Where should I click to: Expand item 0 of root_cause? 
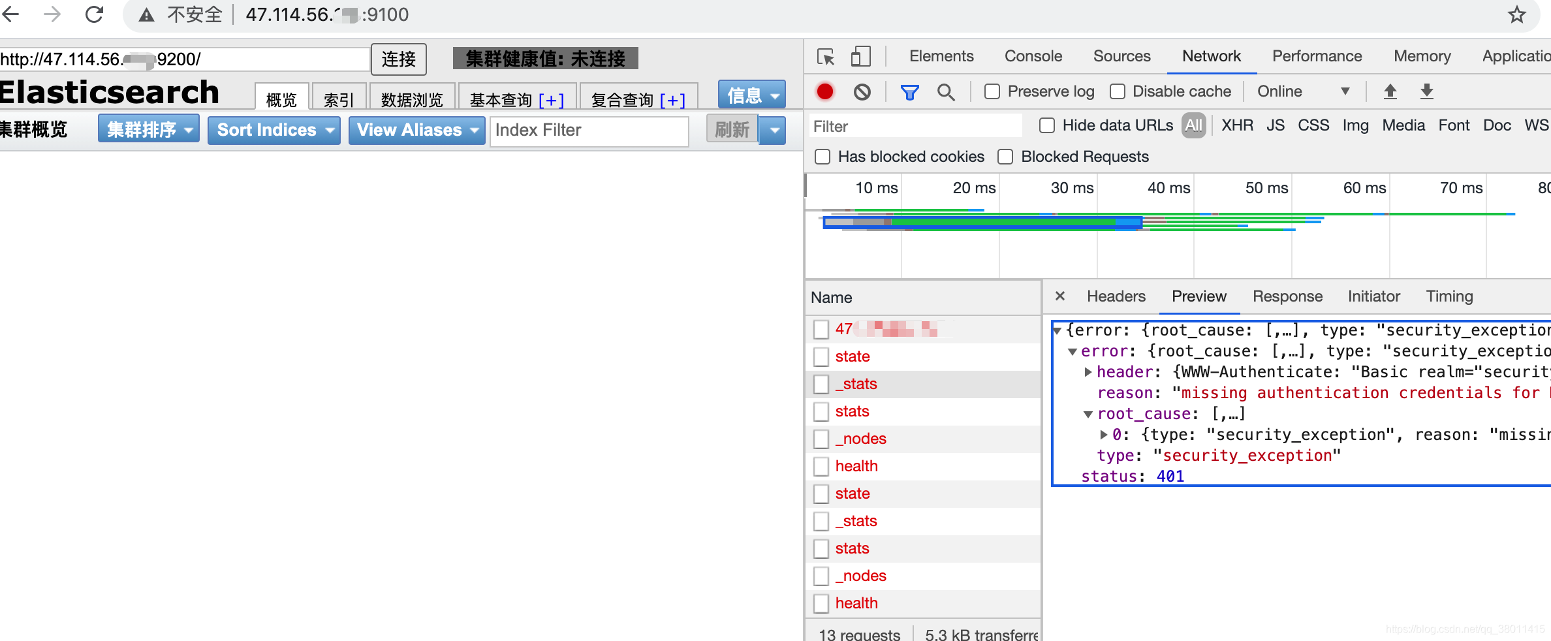tap(1103, 435)
